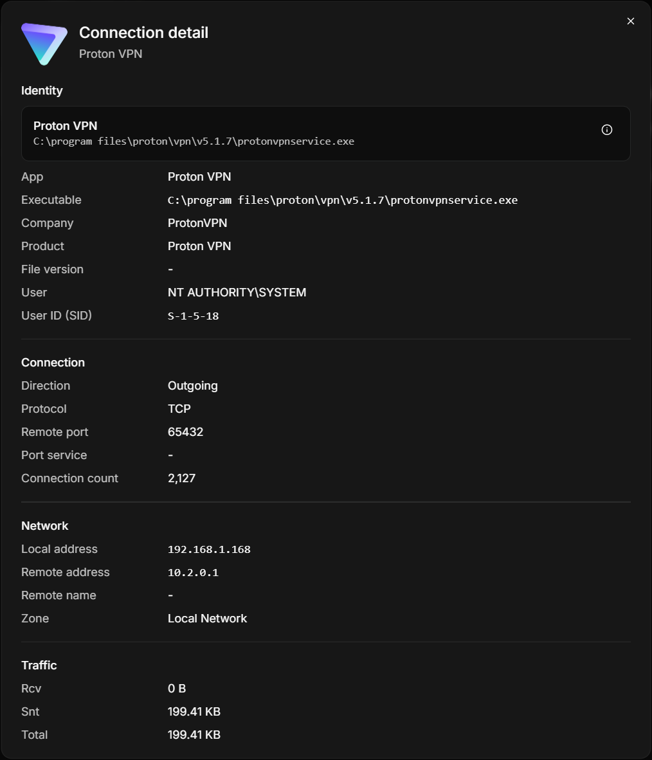652x760 pixels.
Task: Click the Proton VPN logo icon
Action: coord(44,44)
